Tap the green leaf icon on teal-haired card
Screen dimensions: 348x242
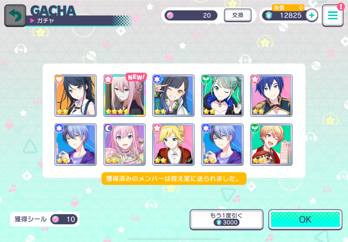coord(206,79)
